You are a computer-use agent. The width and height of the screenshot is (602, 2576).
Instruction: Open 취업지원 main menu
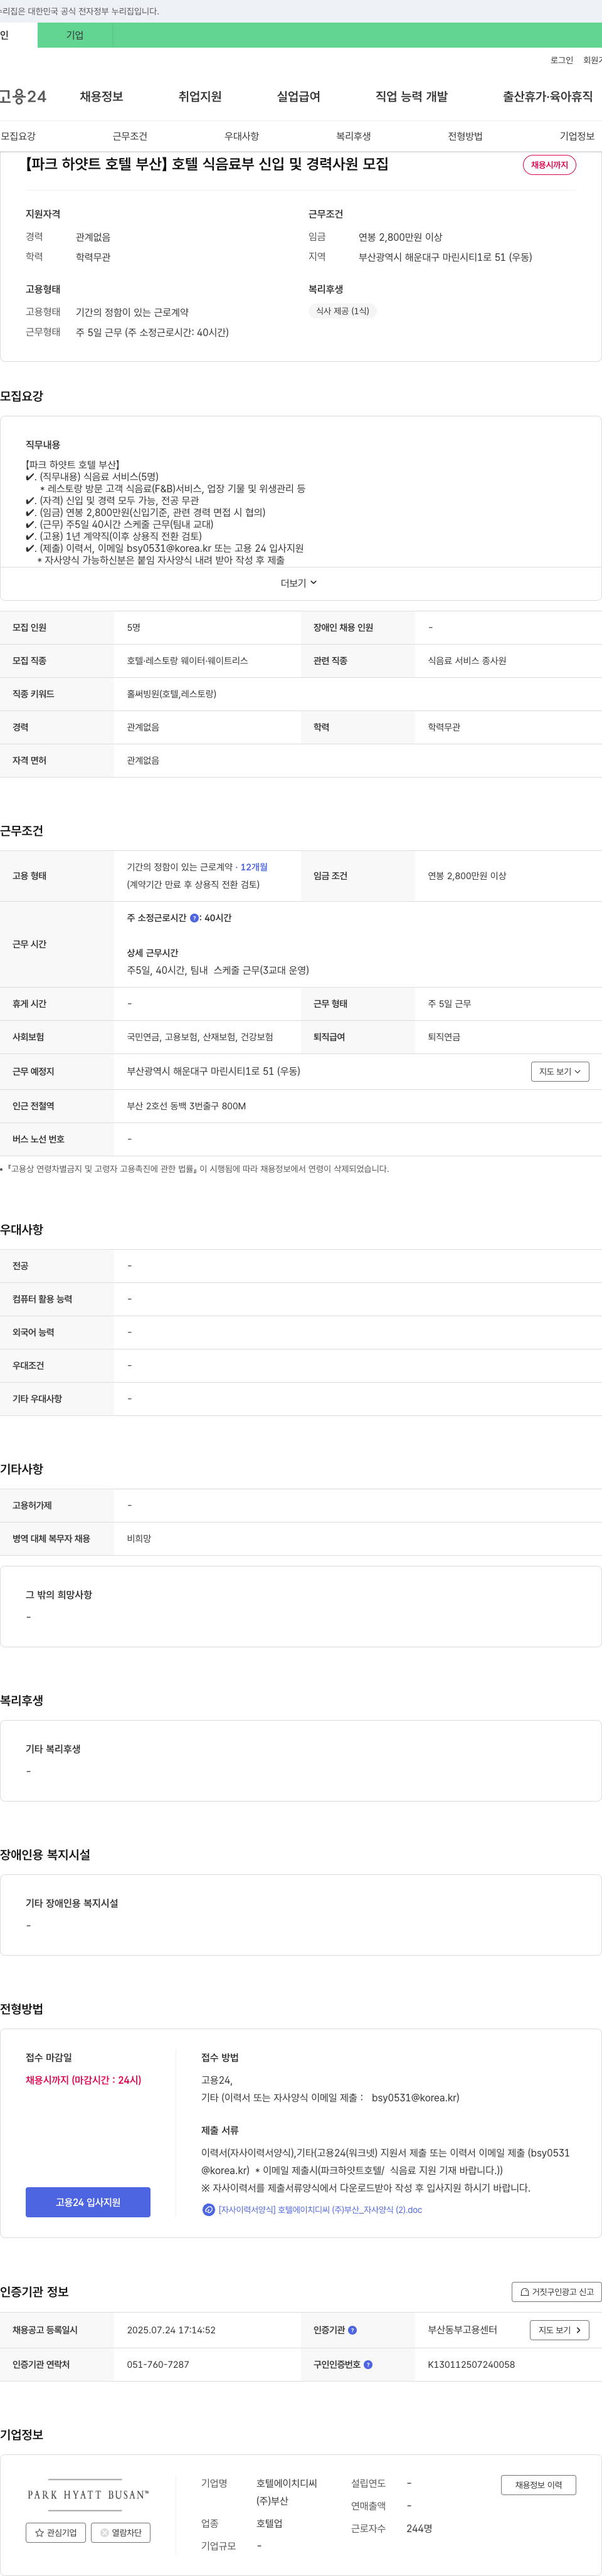click(x=200, y=96)
